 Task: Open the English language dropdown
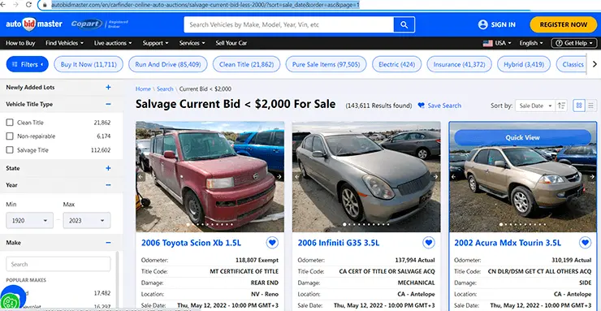tap(531, 43)
